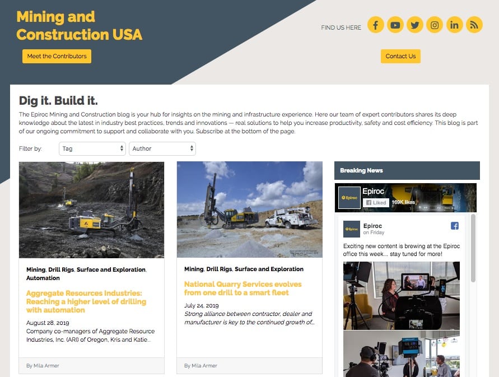Click Epiroc author name in post

point(372,226)
